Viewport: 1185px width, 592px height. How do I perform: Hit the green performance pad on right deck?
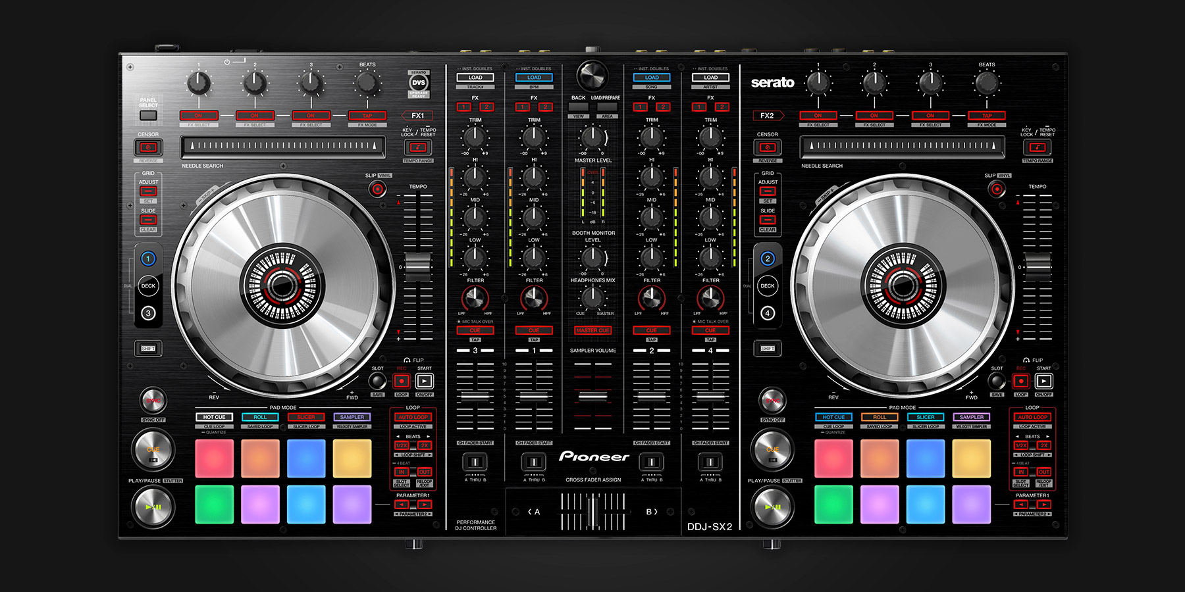[x=833, y=505]
